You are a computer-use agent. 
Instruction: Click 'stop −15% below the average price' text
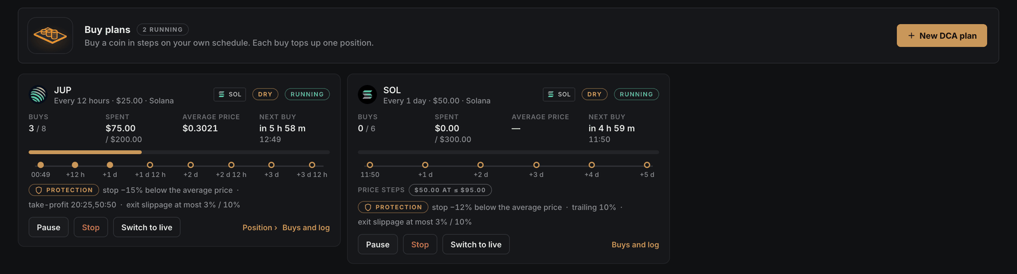click(168, 190)
